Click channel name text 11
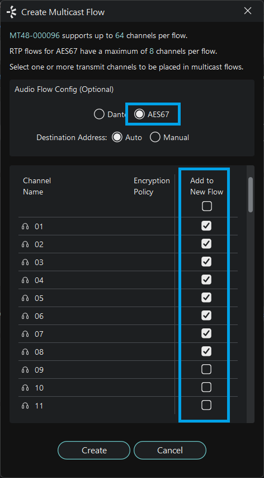This screenshot has height=478, width=264. click(x=39, y=406)
